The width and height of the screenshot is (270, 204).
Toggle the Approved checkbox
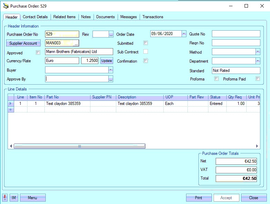click(38, 53)
